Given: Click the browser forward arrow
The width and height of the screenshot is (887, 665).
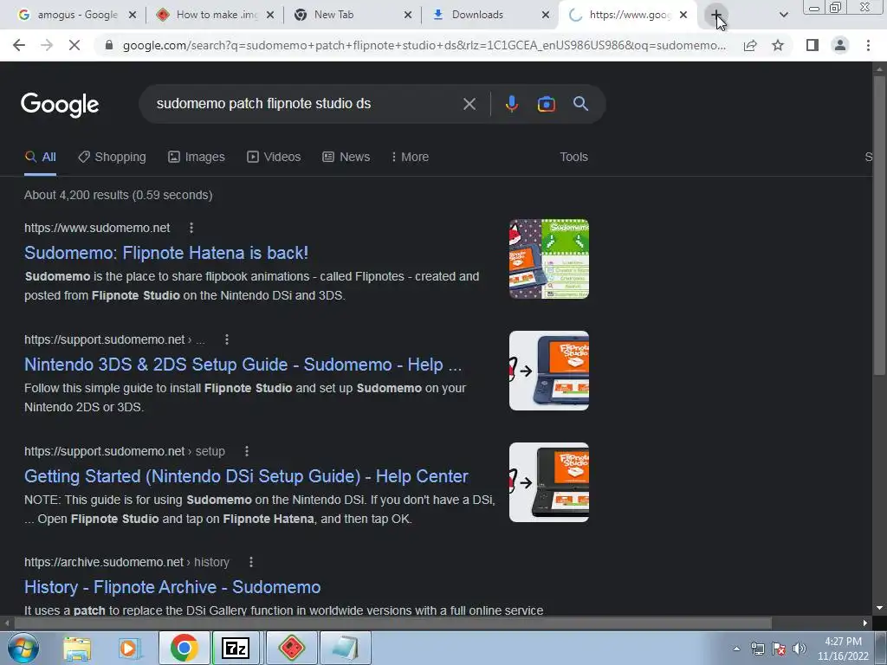Looking at the screenshot, I should click(47, 45).
